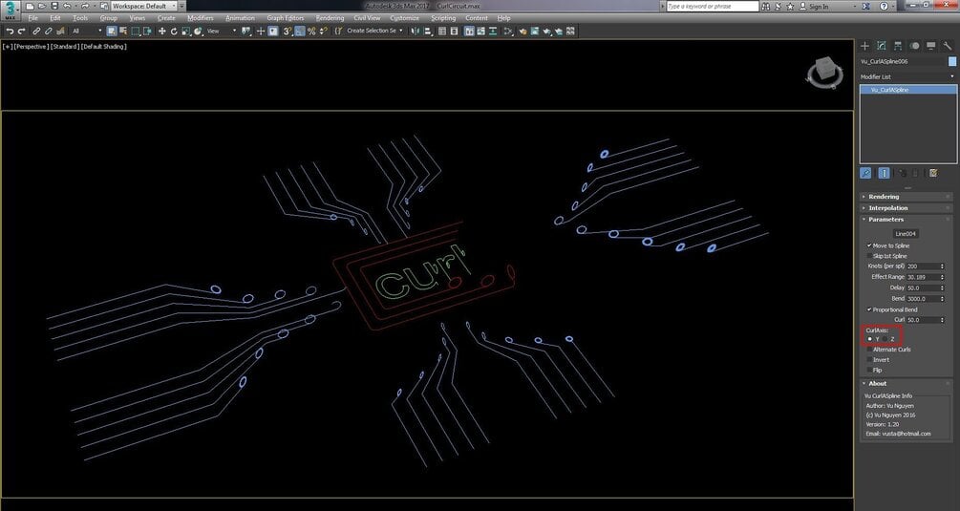Open the Rendering menu
Screen dimensions: 960x511
(330, 18)
